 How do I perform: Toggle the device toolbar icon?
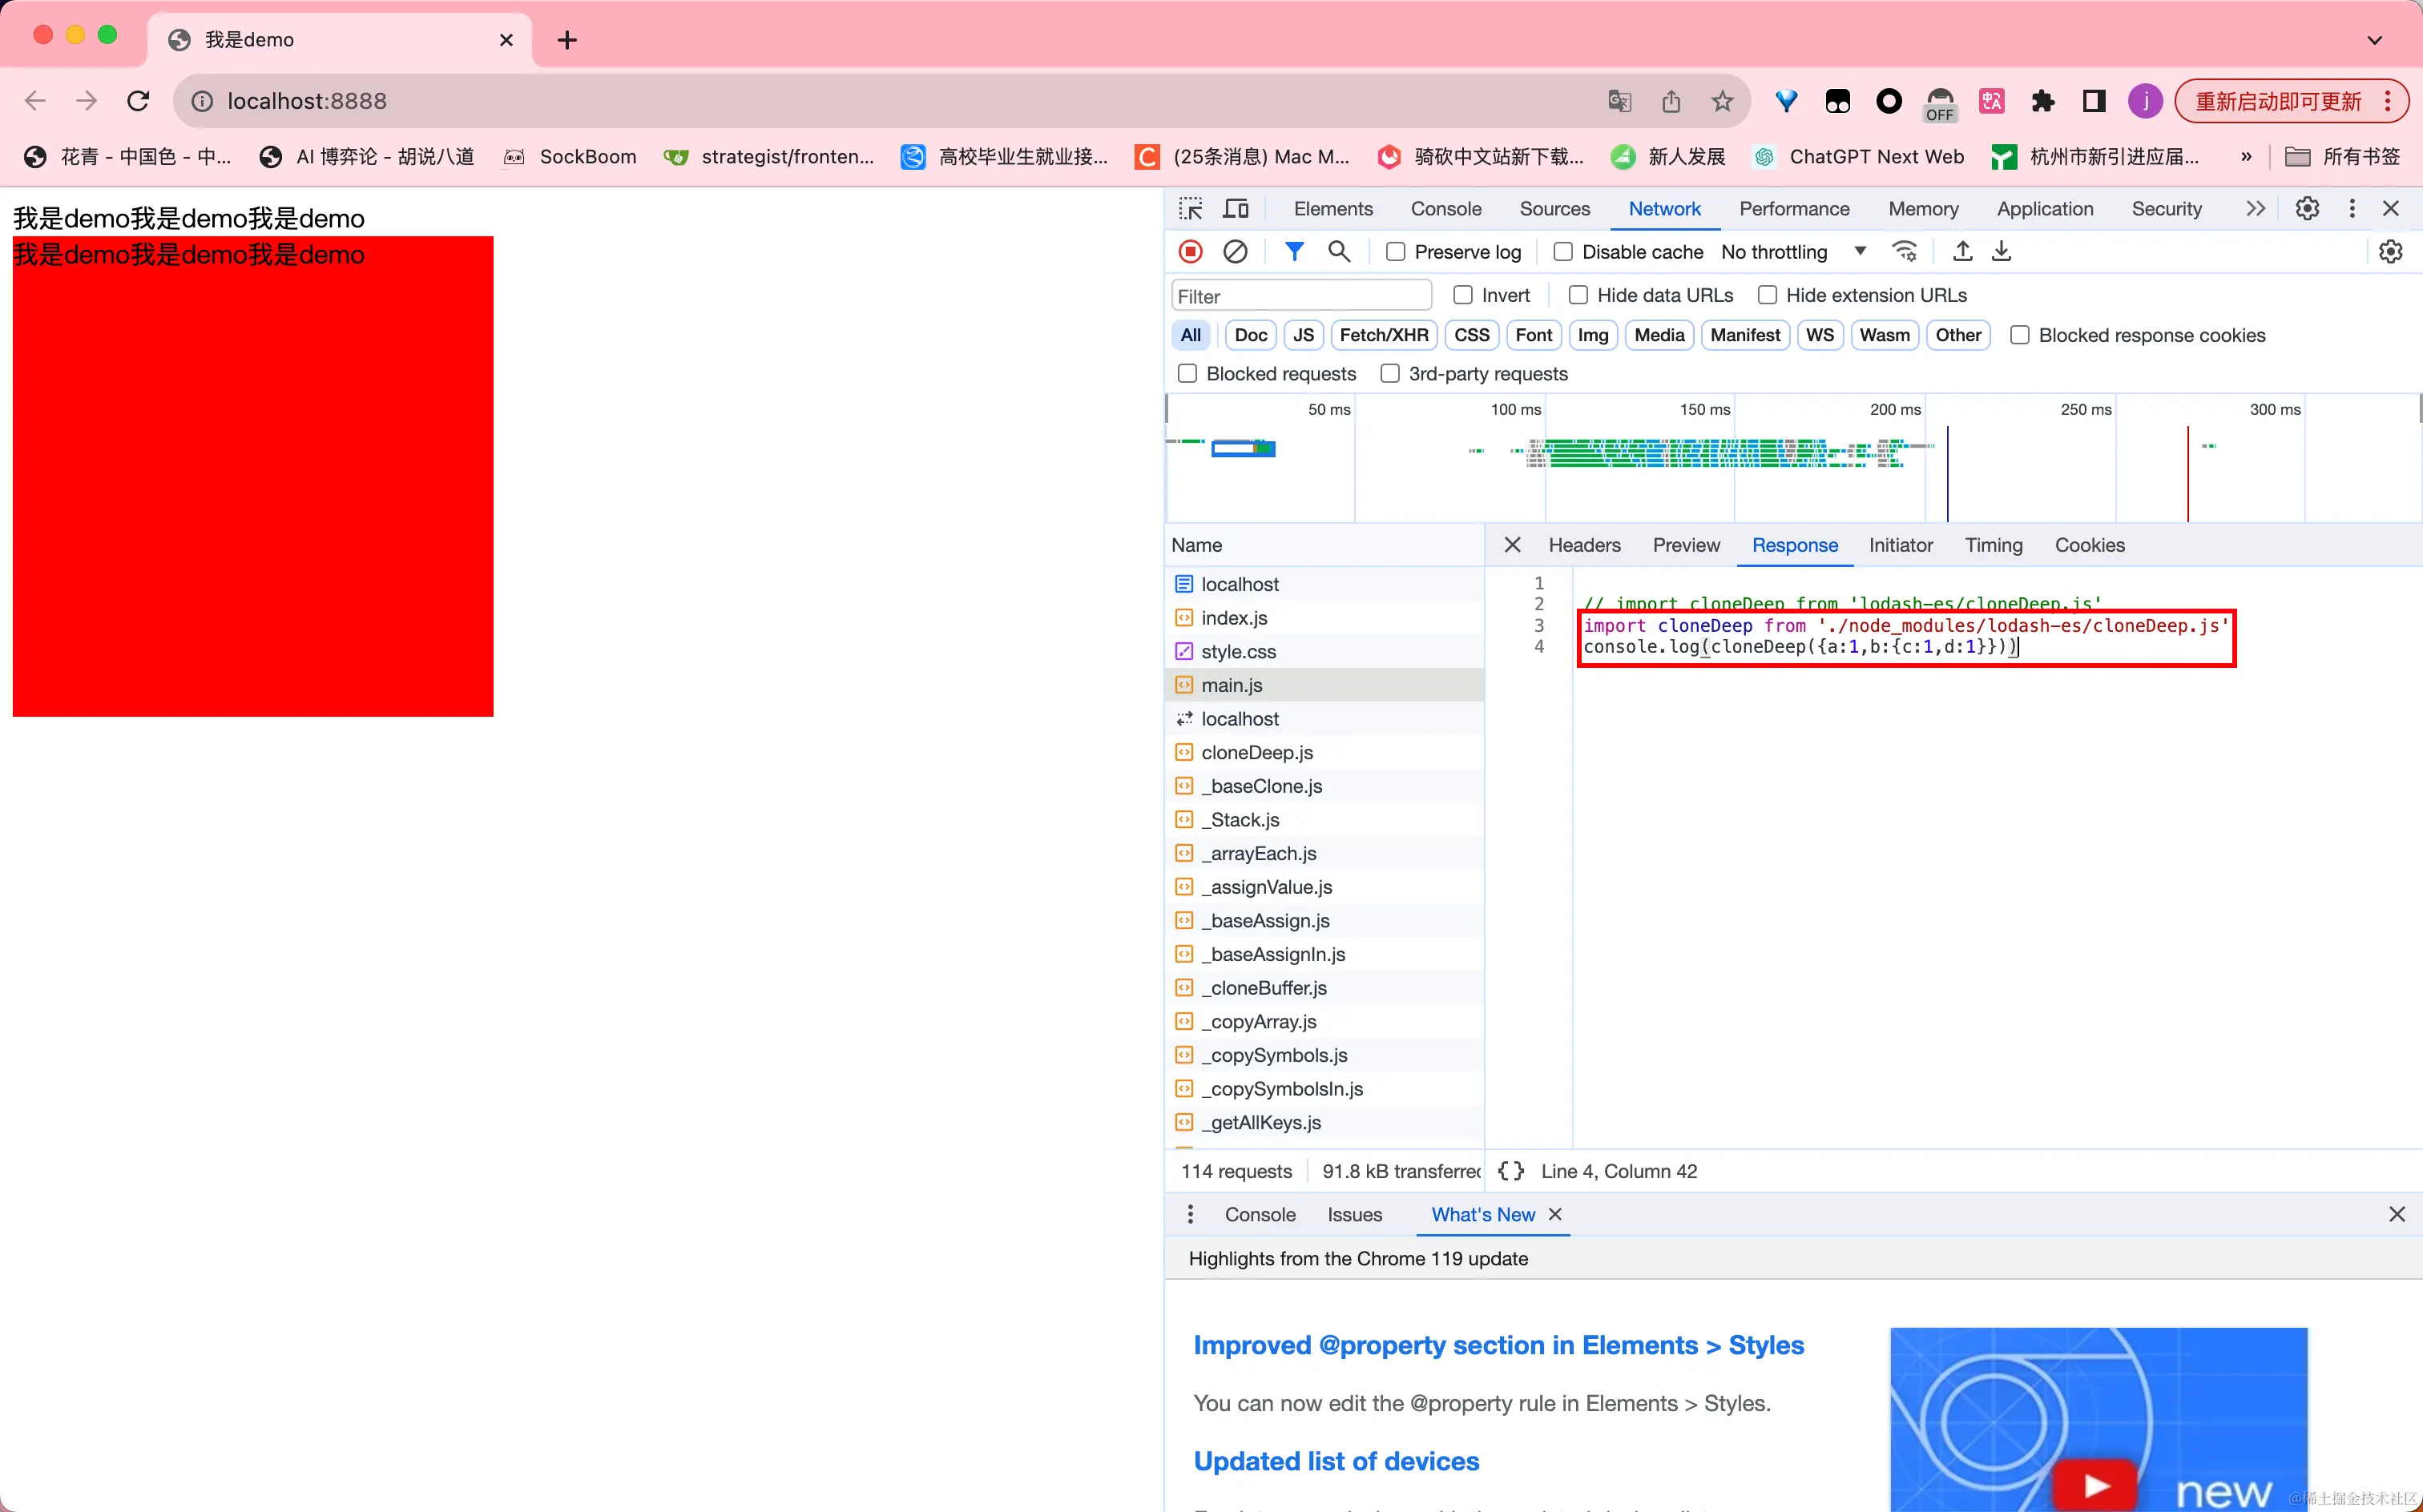point(1236,208)
